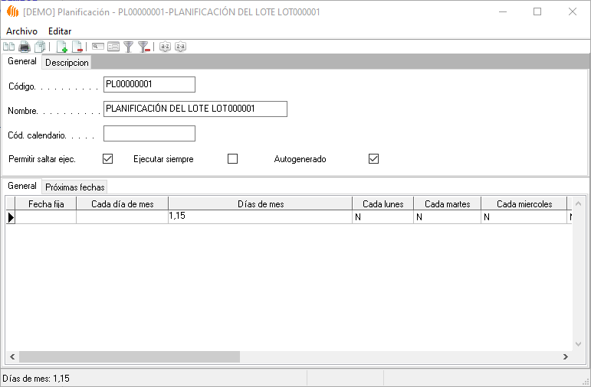591x387 pixels.
Task: Open the search field icon
Action: tap(98, 47)
